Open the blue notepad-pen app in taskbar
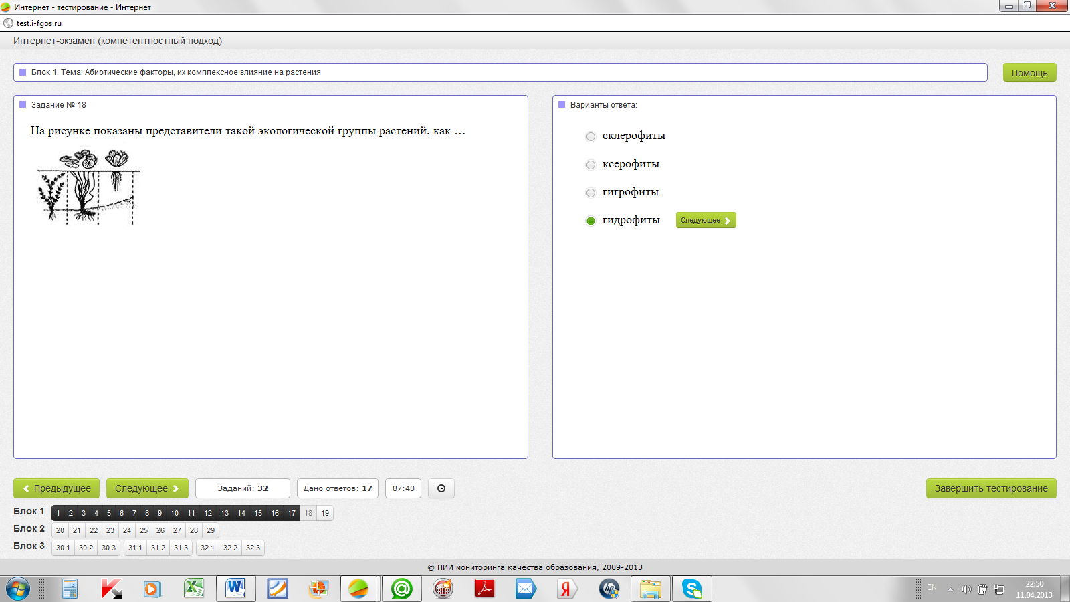Viewport: 1070px width, 602px height. pos(277,589)
